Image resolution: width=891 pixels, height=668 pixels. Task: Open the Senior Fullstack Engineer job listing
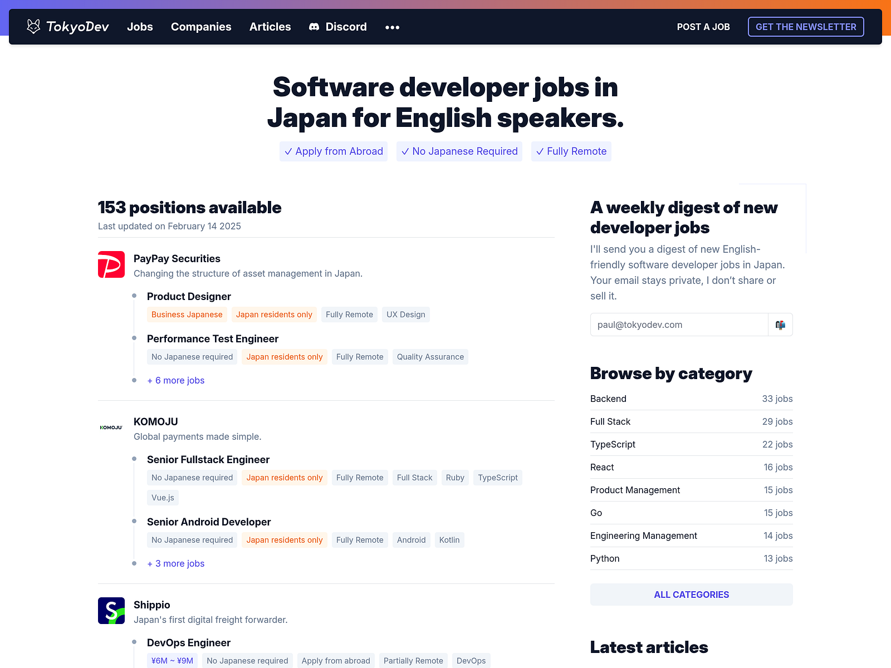point(208,459)
